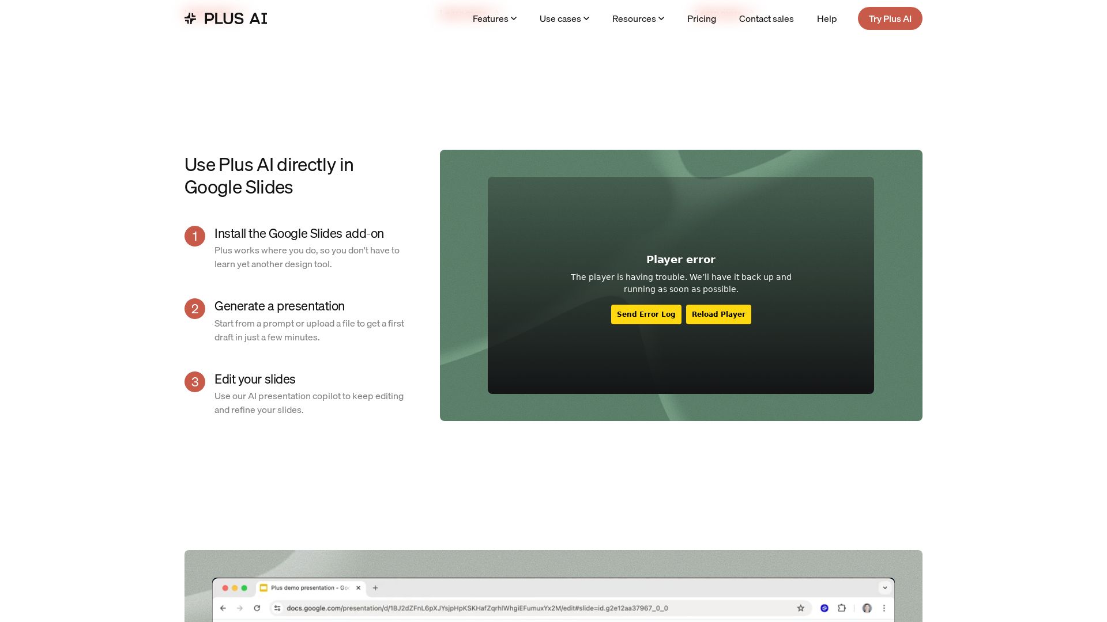
Task: Open the Contact sales link
Action: [766, 18]
